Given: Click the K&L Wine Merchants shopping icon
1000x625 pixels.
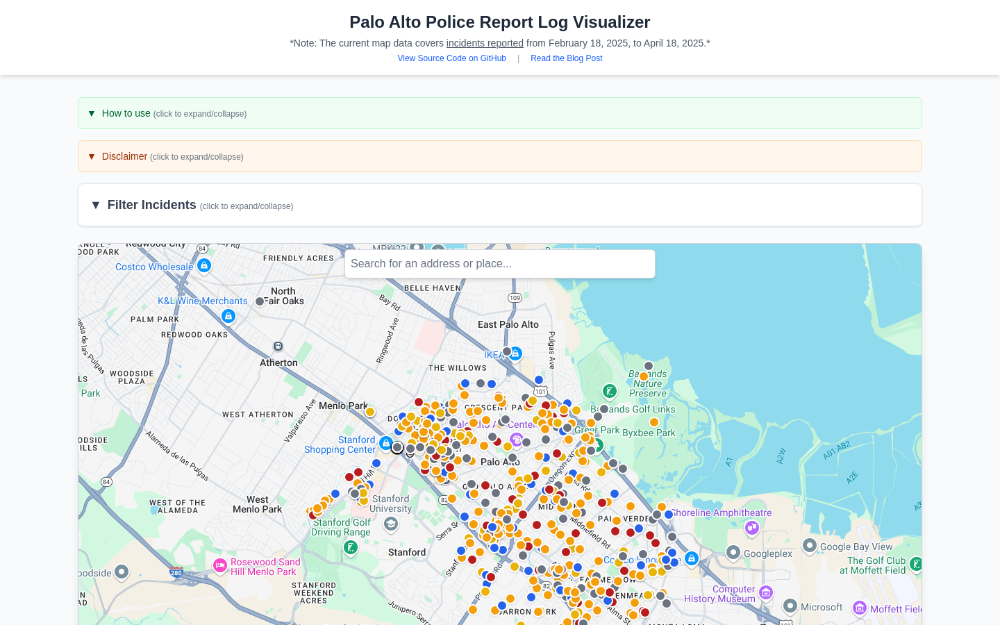Looking at the screenshot, I should tap(228, 316).
